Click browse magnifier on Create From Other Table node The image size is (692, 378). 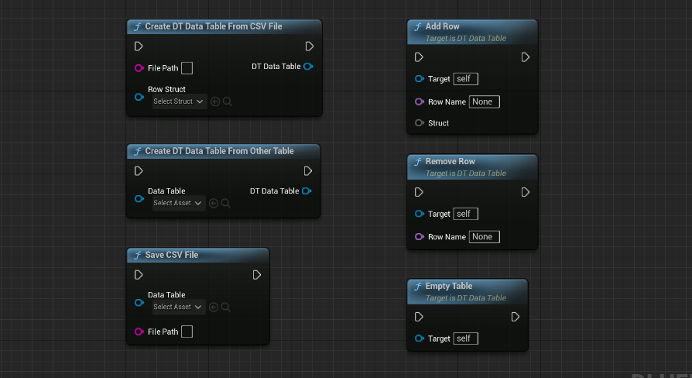click(225, 203)
